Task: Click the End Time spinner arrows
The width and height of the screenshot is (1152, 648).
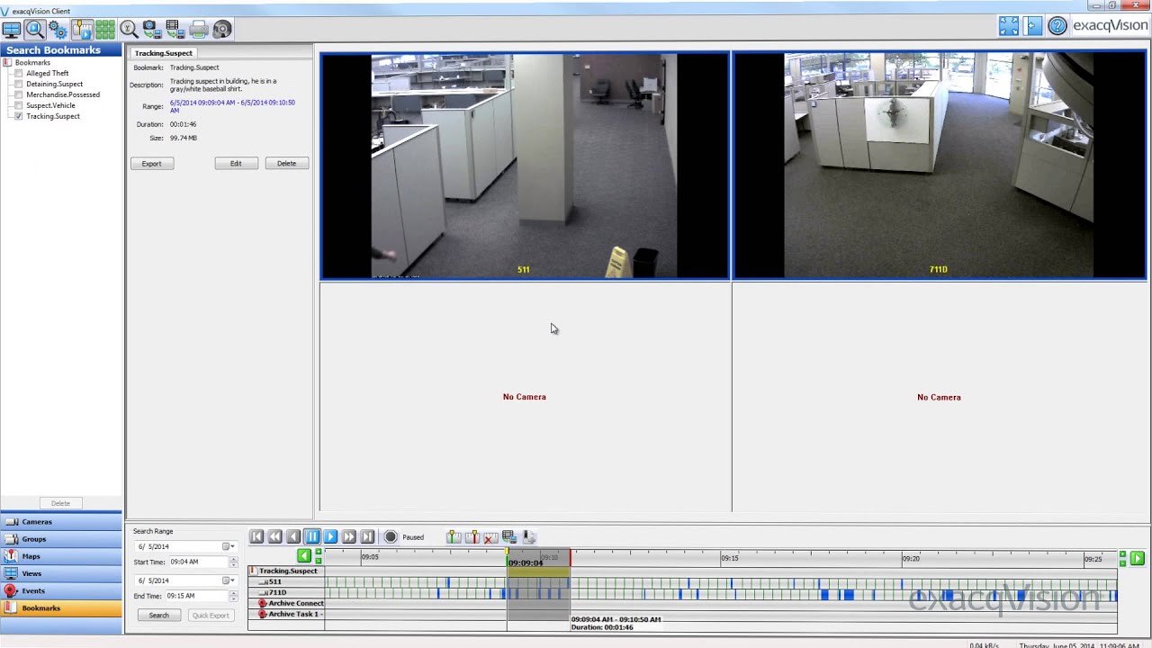Action: (234, 597)
